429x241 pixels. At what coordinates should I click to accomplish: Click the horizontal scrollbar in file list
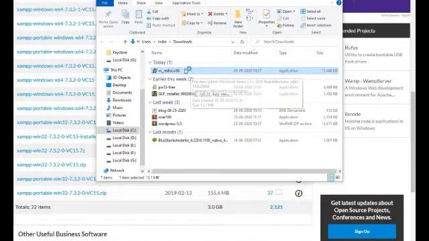(x=243, y=171)
